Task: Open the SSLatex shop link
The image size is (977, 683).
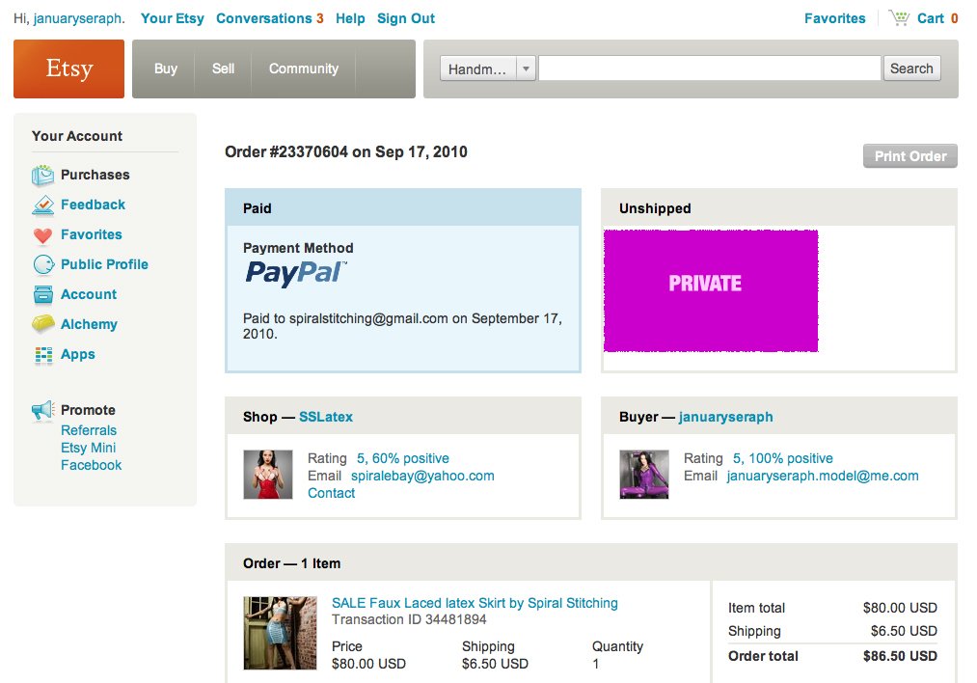Action: [x=326, y=417]
